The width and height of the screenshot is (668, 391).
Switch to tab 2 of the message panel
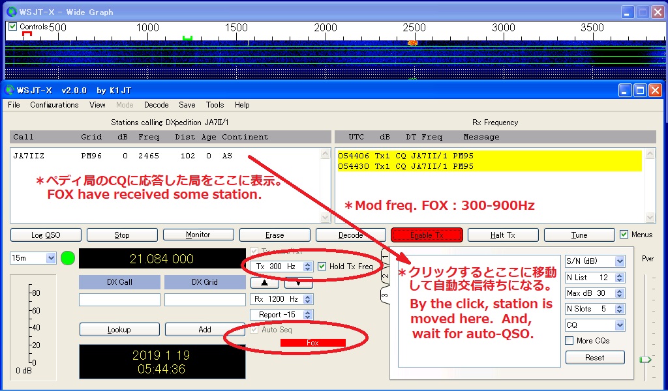coord(385,276)
